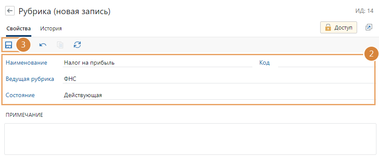Click the Ведущая рубрика label link

[30, 79]
